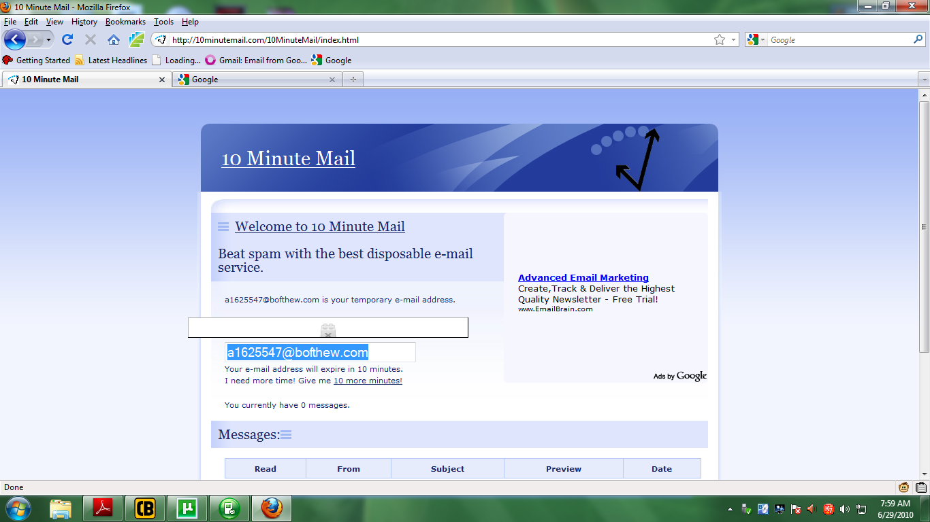Reload the current page
Viewport: 930px width, 522px height.
(x=66, y=39)
